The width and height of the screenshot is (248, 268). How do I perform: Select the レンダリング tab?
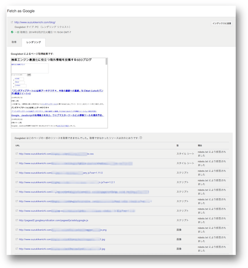point(34,42)
